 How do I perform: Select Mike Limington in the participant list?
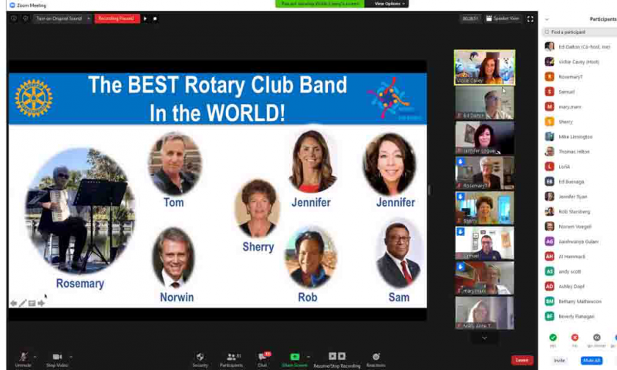(581, 136)
